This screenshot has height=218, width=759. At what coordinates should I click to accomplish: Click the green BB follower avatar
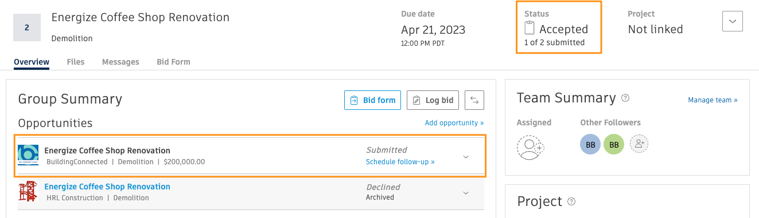pyautogui.click(x=614, y=145)
